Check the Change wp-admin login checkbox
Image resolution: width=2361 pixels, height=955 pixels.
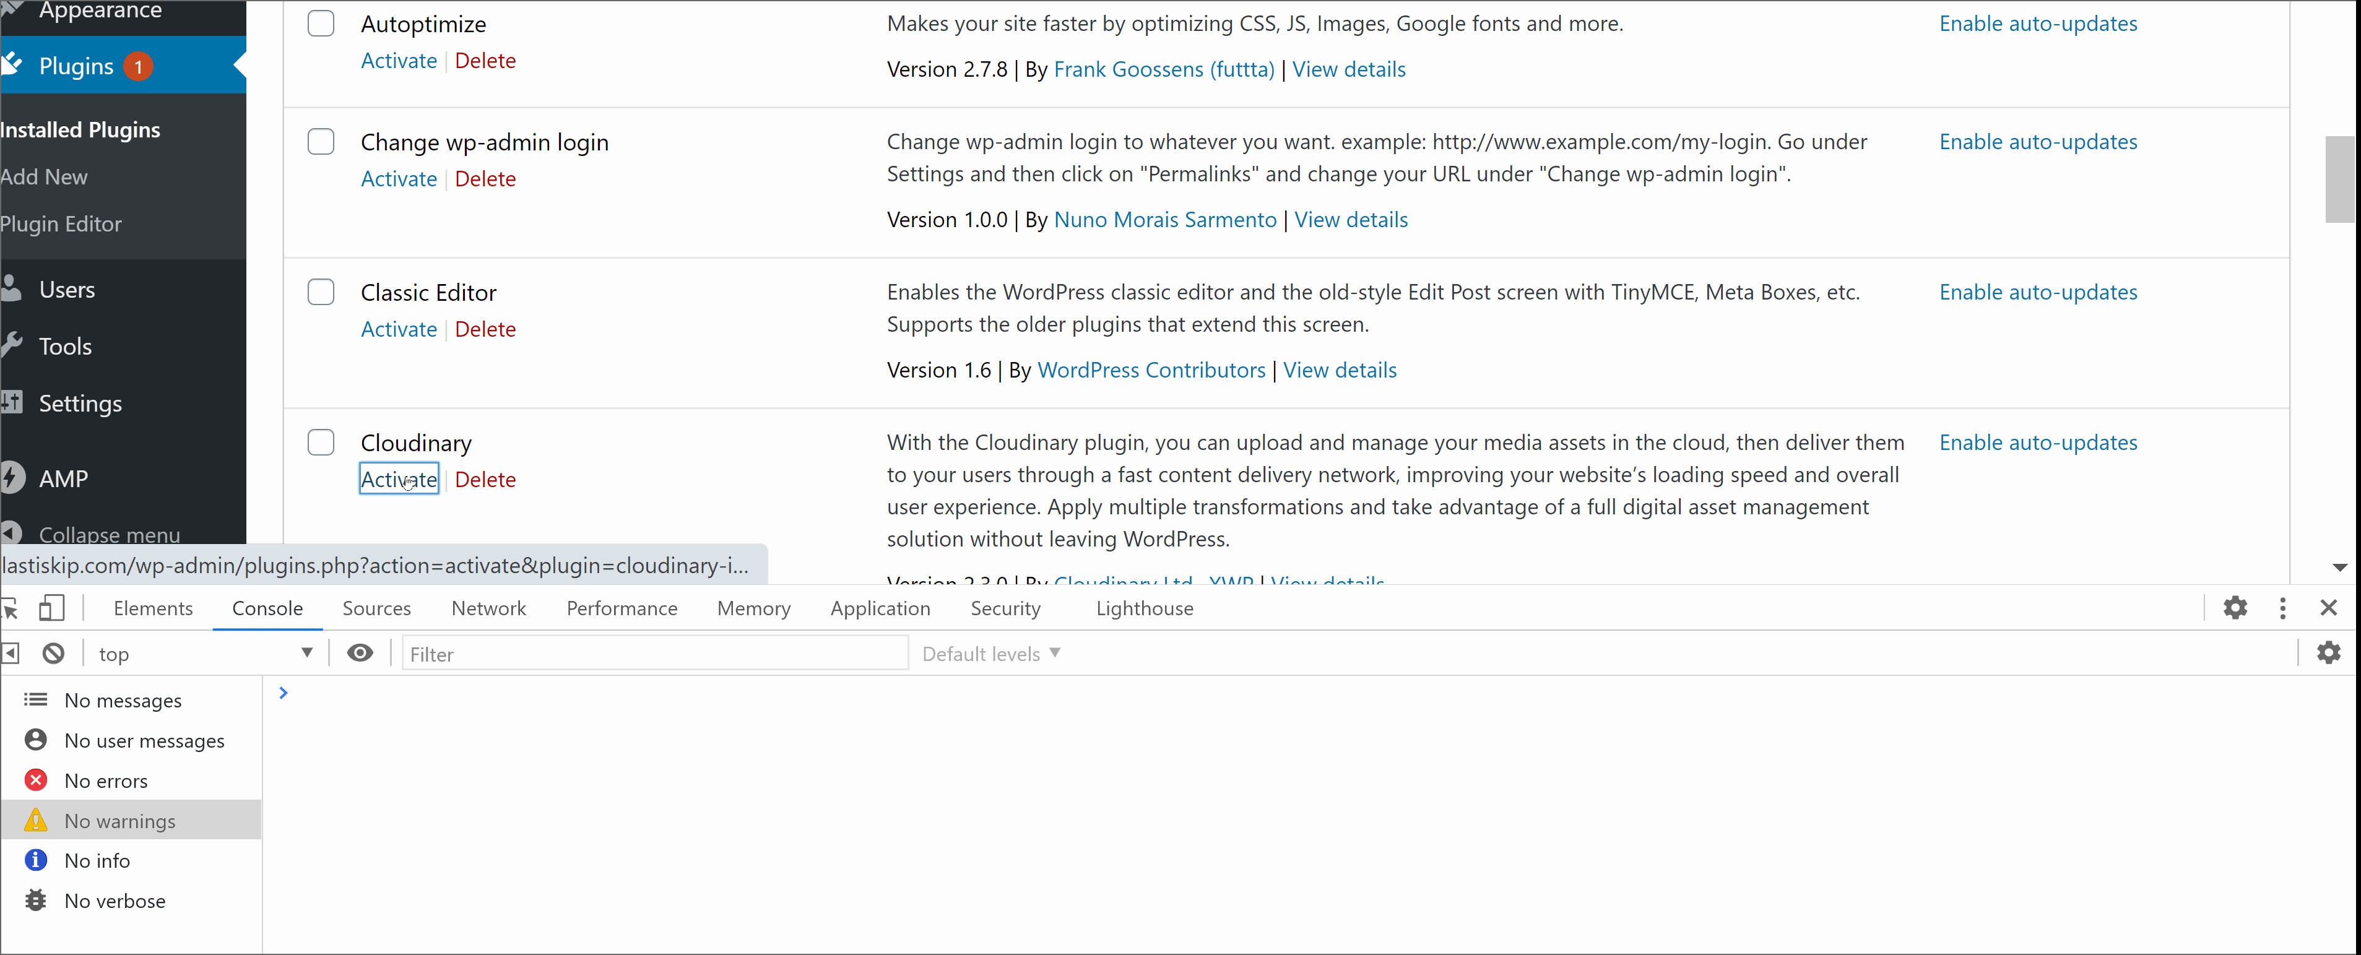[321, 141]
